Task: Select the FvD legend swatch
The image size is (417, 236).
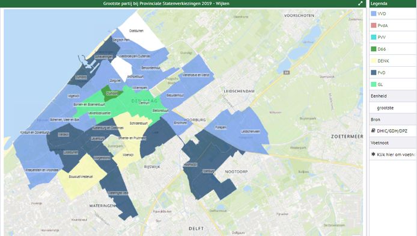Action: 374,72
